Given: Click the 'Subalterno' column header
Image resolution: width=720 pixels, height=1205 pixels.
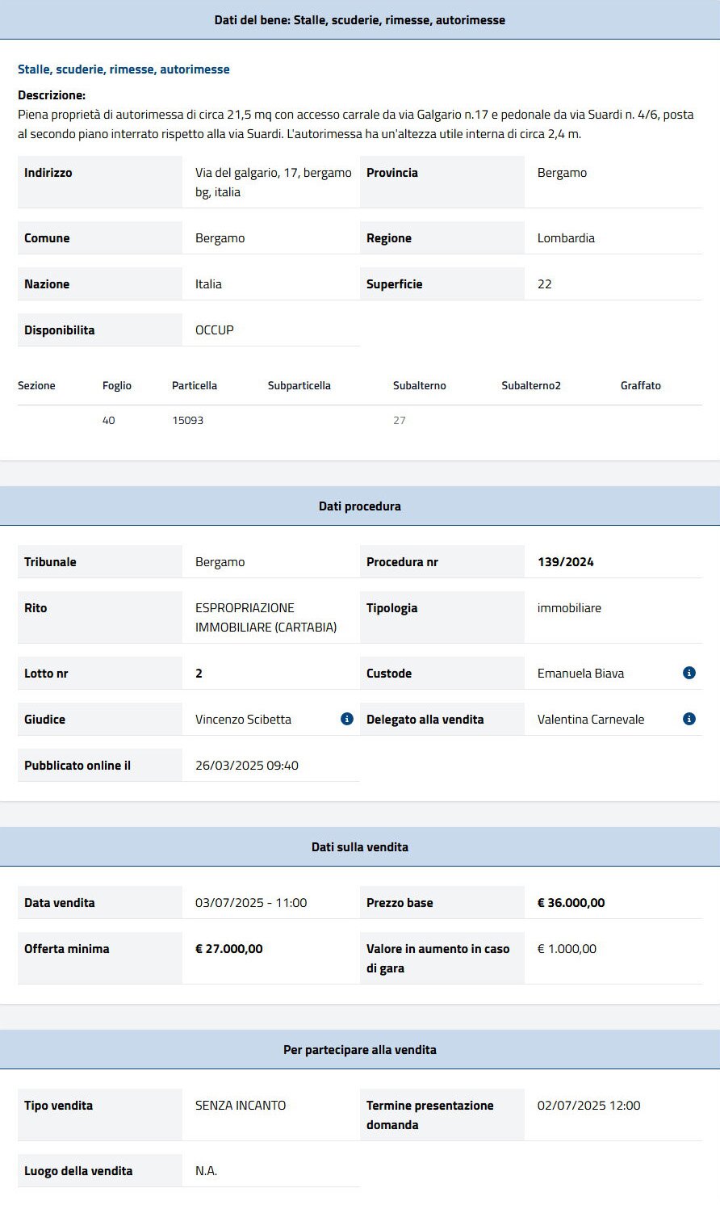Looking at the screenshot, I should point(420,386).
